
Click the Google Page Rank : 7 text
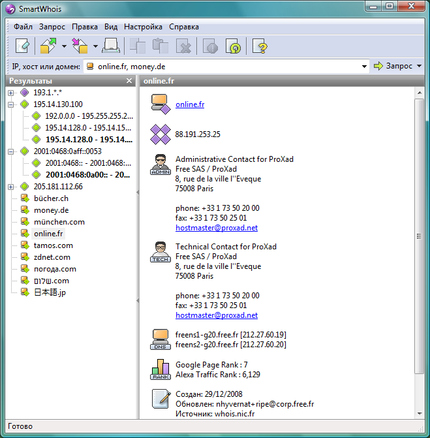211,365
